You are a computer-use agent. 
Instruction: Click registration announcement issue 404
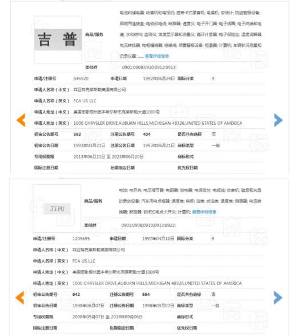(x=147, y=135)
